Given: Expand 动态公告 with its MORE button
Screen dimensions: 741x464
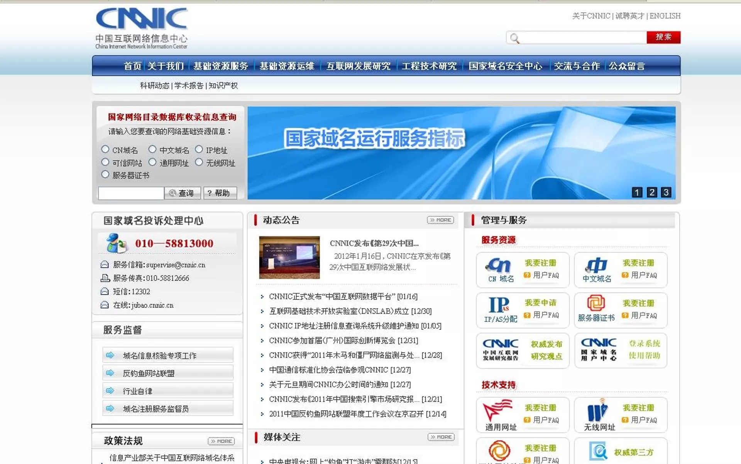Looking at the screenshot, I should (440, 220).
